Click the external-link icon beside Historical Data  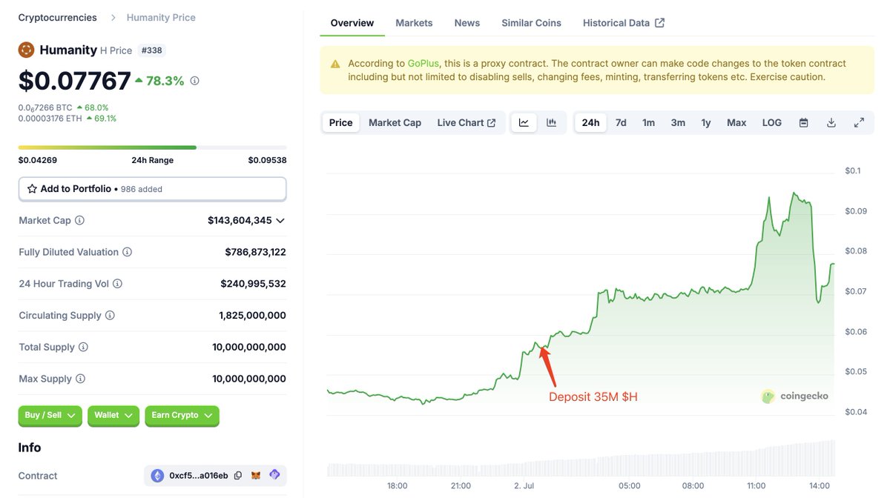tap(660, 23)
